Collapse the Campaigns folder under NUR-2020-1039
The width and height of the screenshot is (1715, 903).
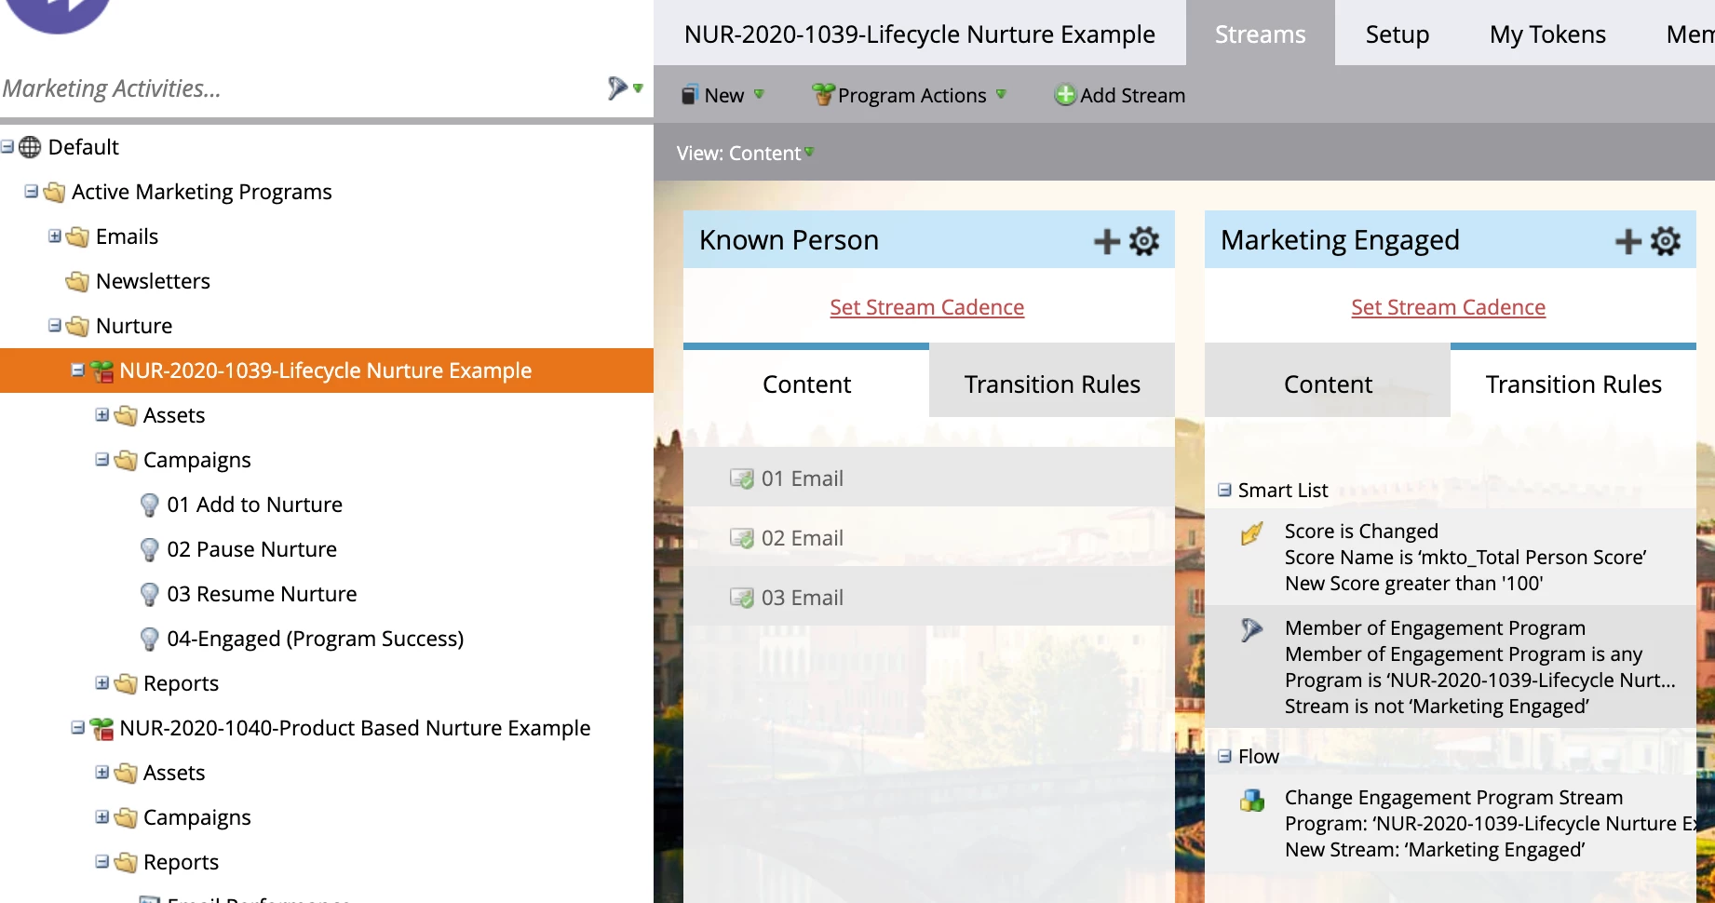(x=102, y=459)
